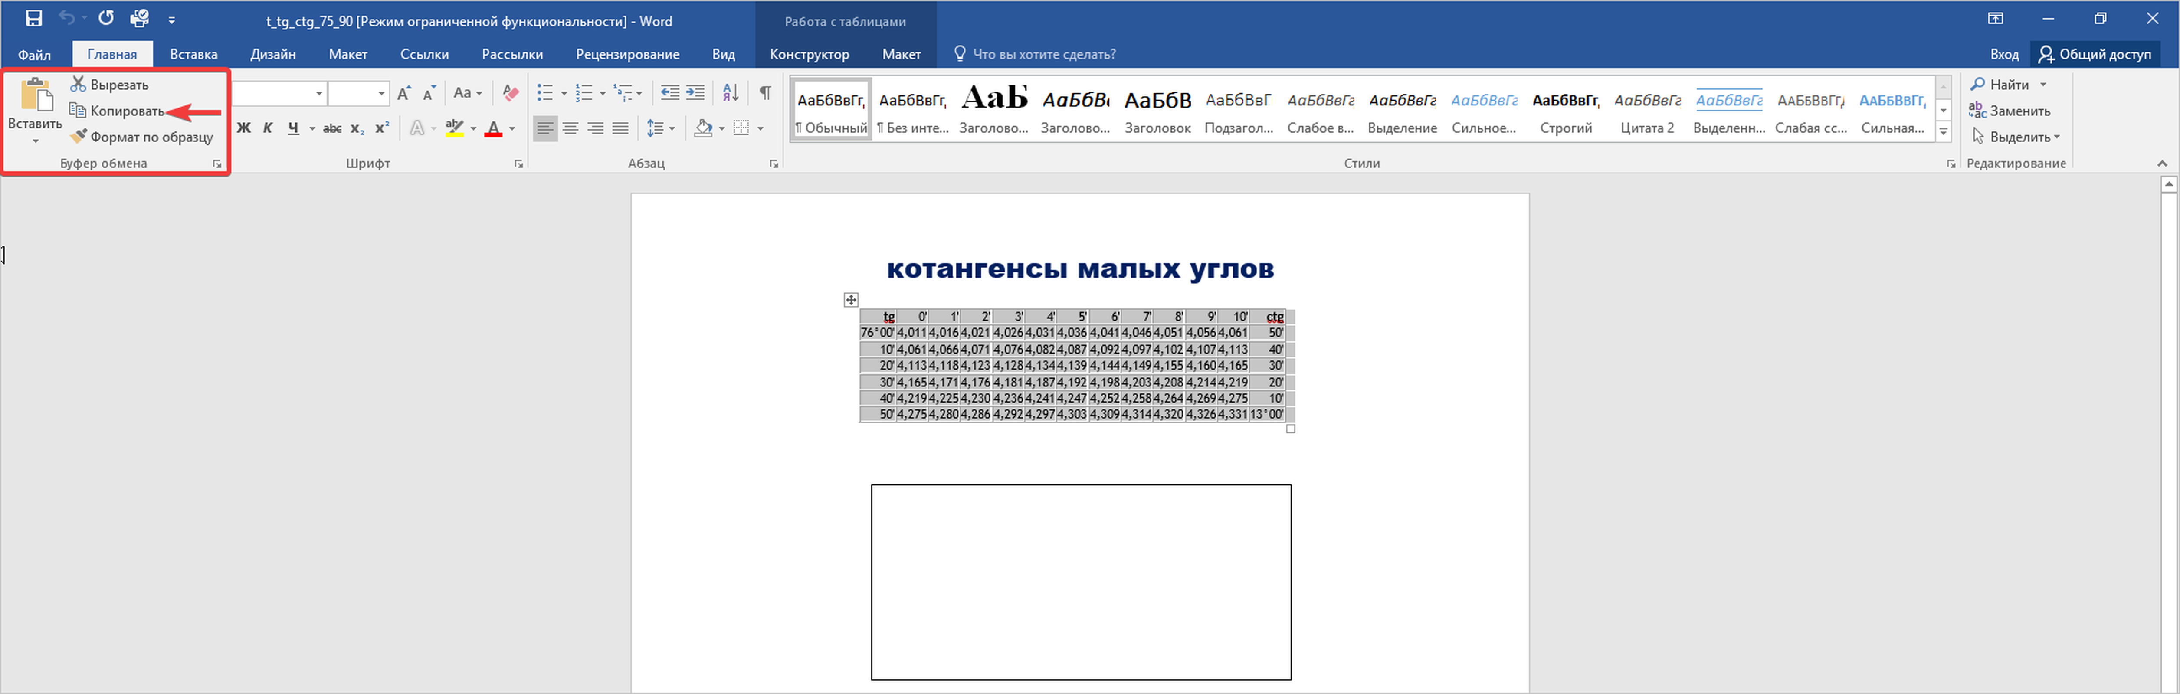Expand the Styles gallery more arrow
This screenshot has width=2180, height=694.
click(1943, 132)
